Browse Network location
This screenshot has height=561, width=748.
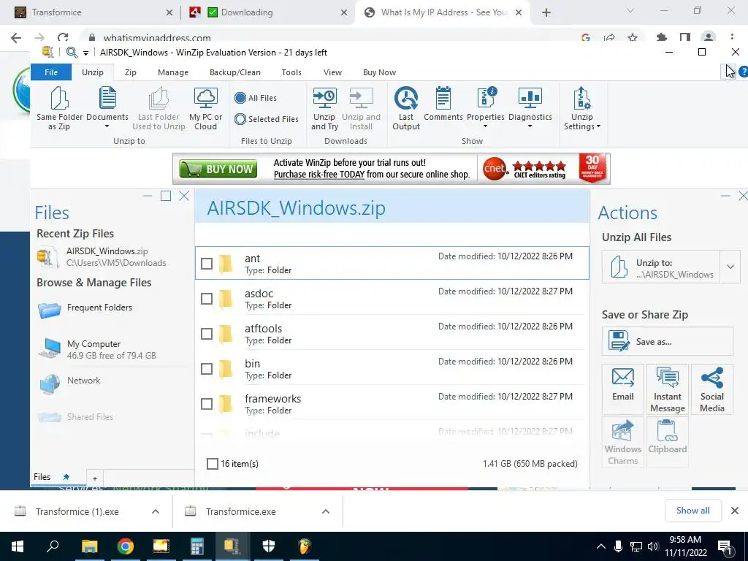click(x=70, y=382)
